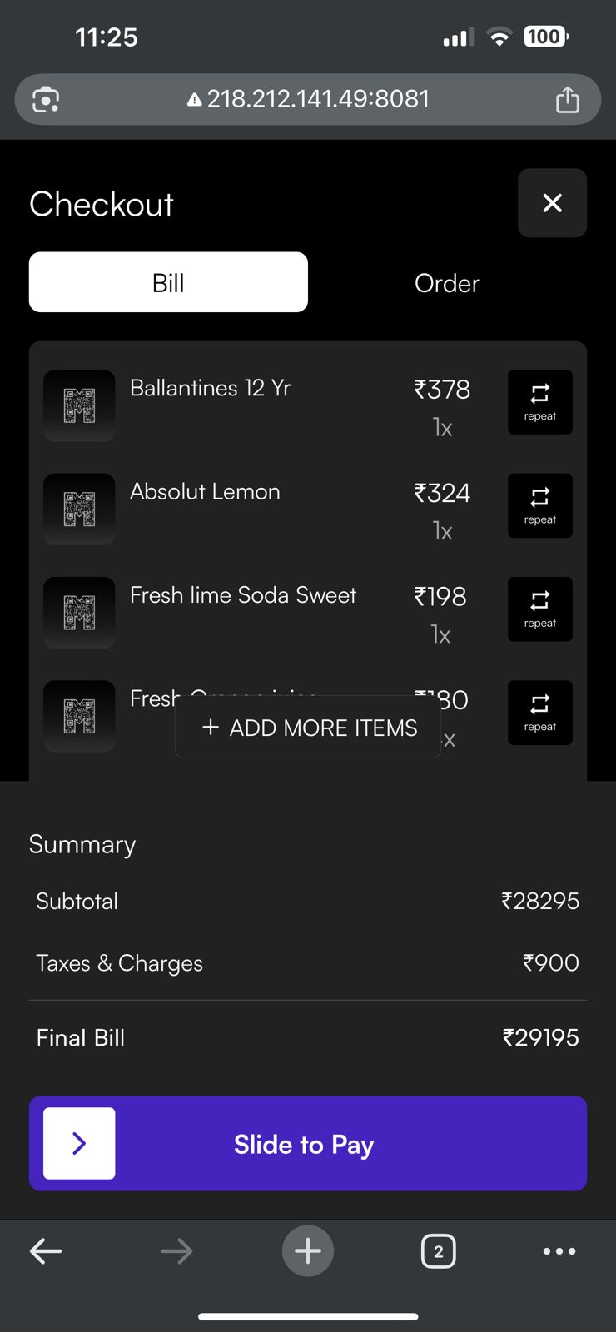The image size is (616, 1332).
Task: Tap the Slide to Pay bar
Action: [x=308, y=1143]
